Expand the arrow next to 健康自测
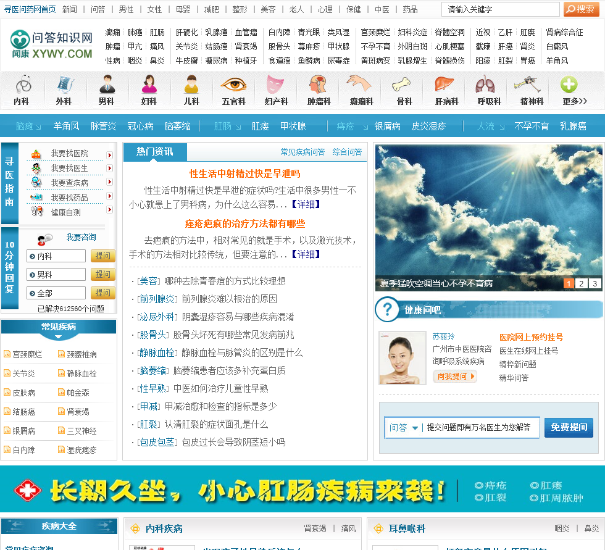The height and width of the screenshot is (550, 605). [110, 209]
